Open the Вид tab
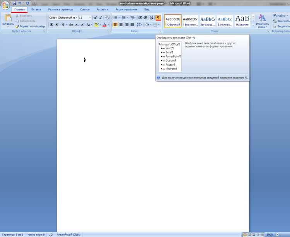290x237 pixels. click(147, 9)
